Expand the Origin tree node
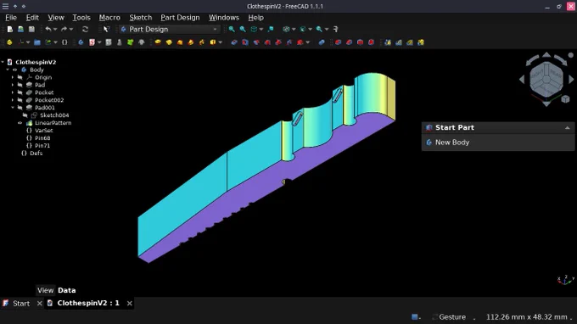 click(13, 77)
